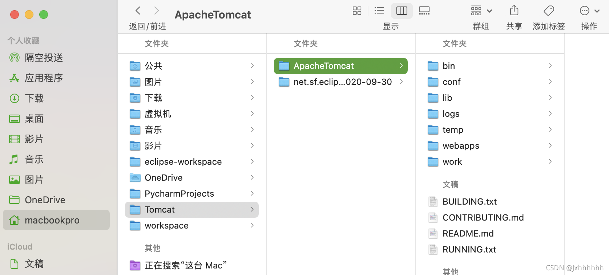Expand the eclipse-workspace chevron
This screenshot has height=275, width=609.
(x=252, y=161)
